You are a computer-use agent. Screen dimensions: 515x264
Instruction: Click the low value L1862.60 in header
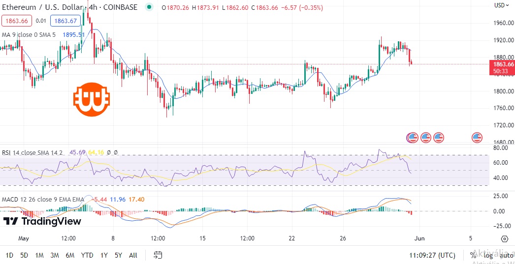tap(235, 7)
